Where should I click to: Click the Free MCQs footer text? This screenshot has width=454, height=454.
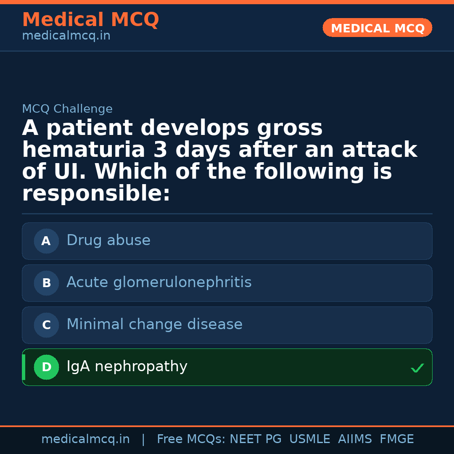point(191,439)
